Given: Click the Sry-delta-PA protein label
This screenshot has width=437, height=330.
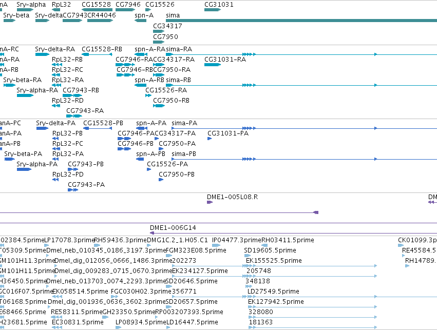Looking at the screenshot, I should [56, 123].
